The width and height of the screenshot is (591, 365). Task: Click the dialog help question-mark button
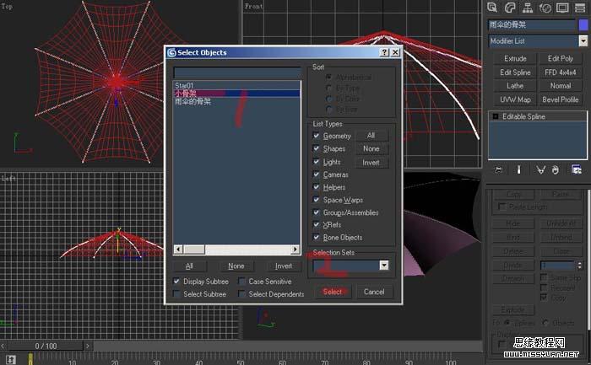click(x=384, y=52)
